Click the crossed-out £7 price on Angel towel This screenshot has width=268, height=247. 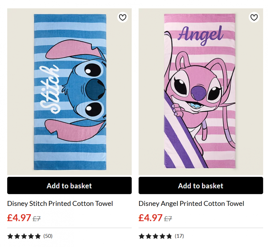point(168,218)
